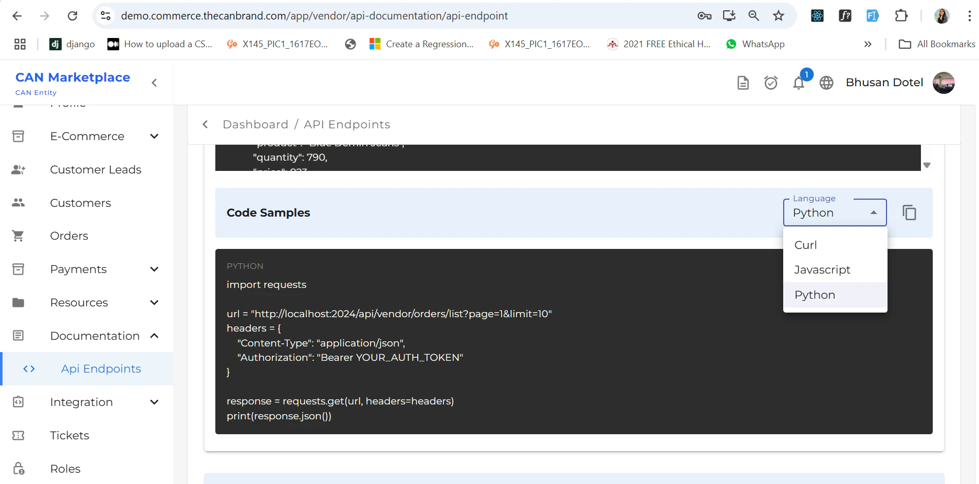Open the extensions puzzle icon
Image resolution: width=979 pixels, height=484 pixels.
tap(901, 16)
